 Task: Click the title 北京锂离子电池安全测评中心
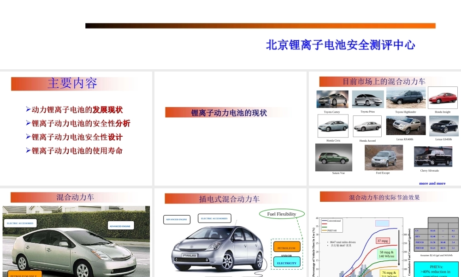point(341,45)
